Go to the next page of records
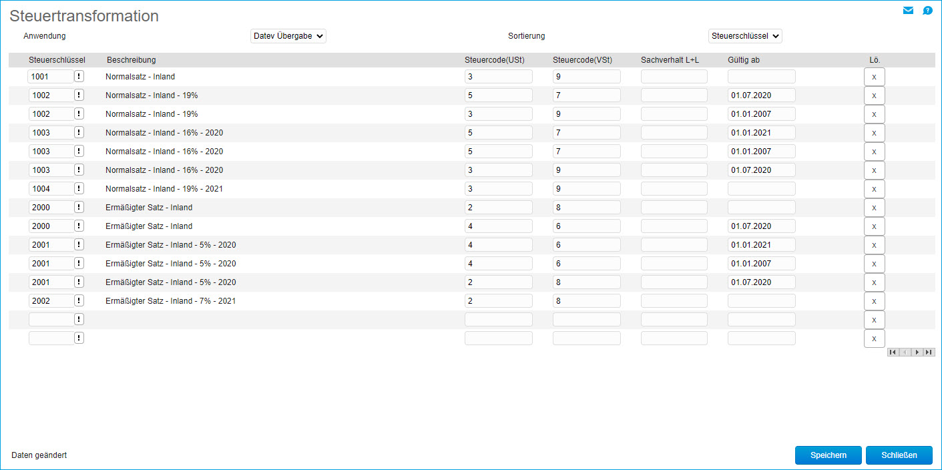 click(917, 352)
